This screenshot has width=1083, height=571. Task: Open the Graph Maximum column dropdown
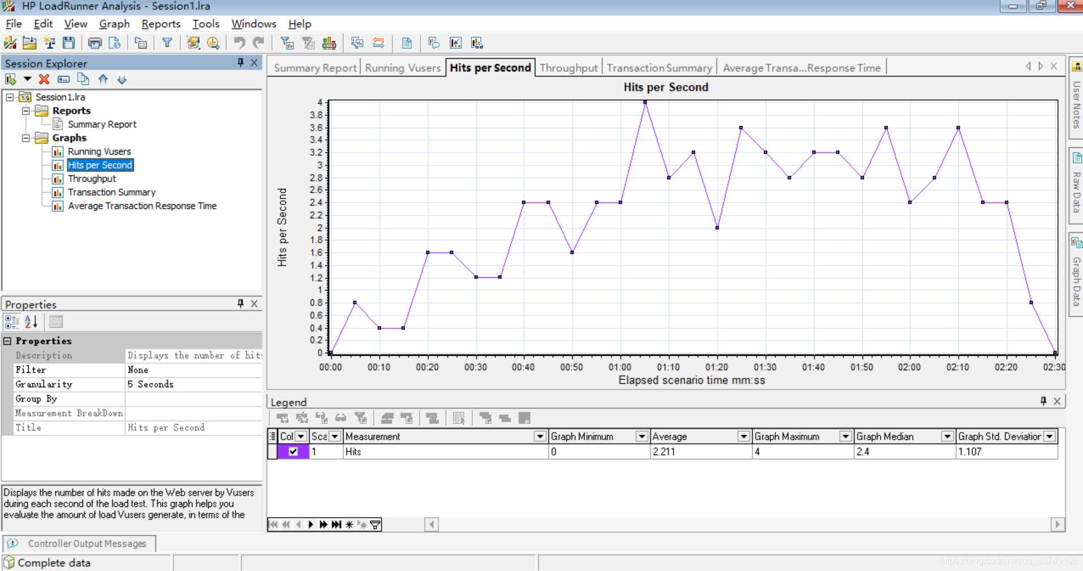pos(845,436)
